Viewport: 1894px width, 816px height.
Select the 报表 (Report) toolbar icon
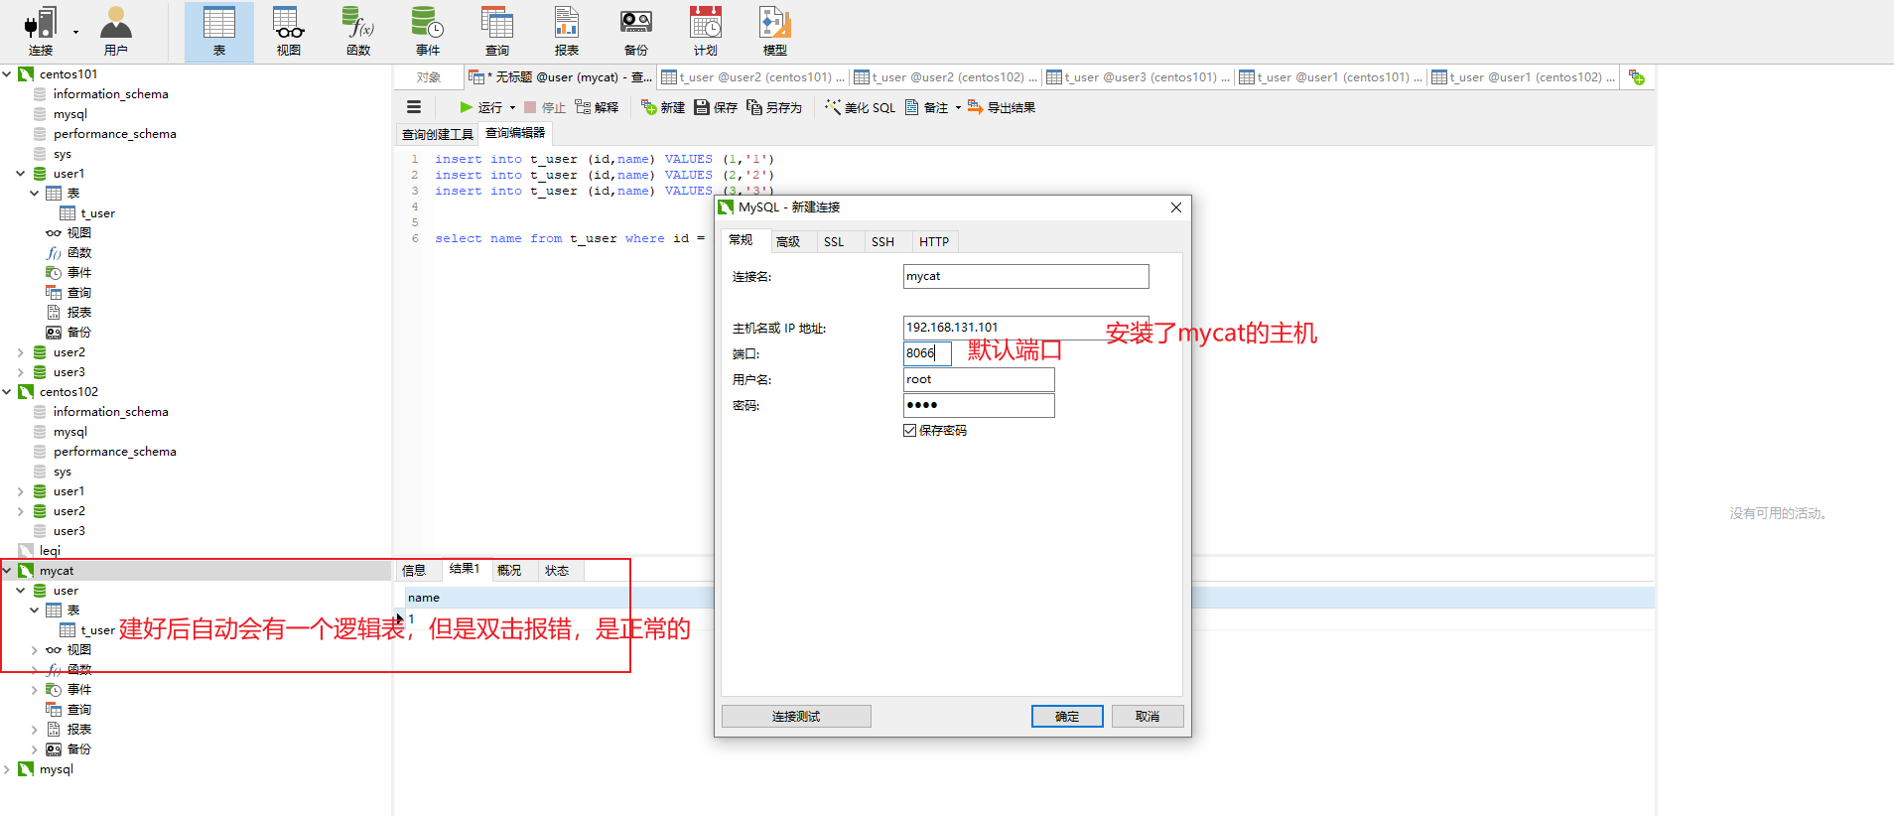pyautogui.click(x=567, y=31)
